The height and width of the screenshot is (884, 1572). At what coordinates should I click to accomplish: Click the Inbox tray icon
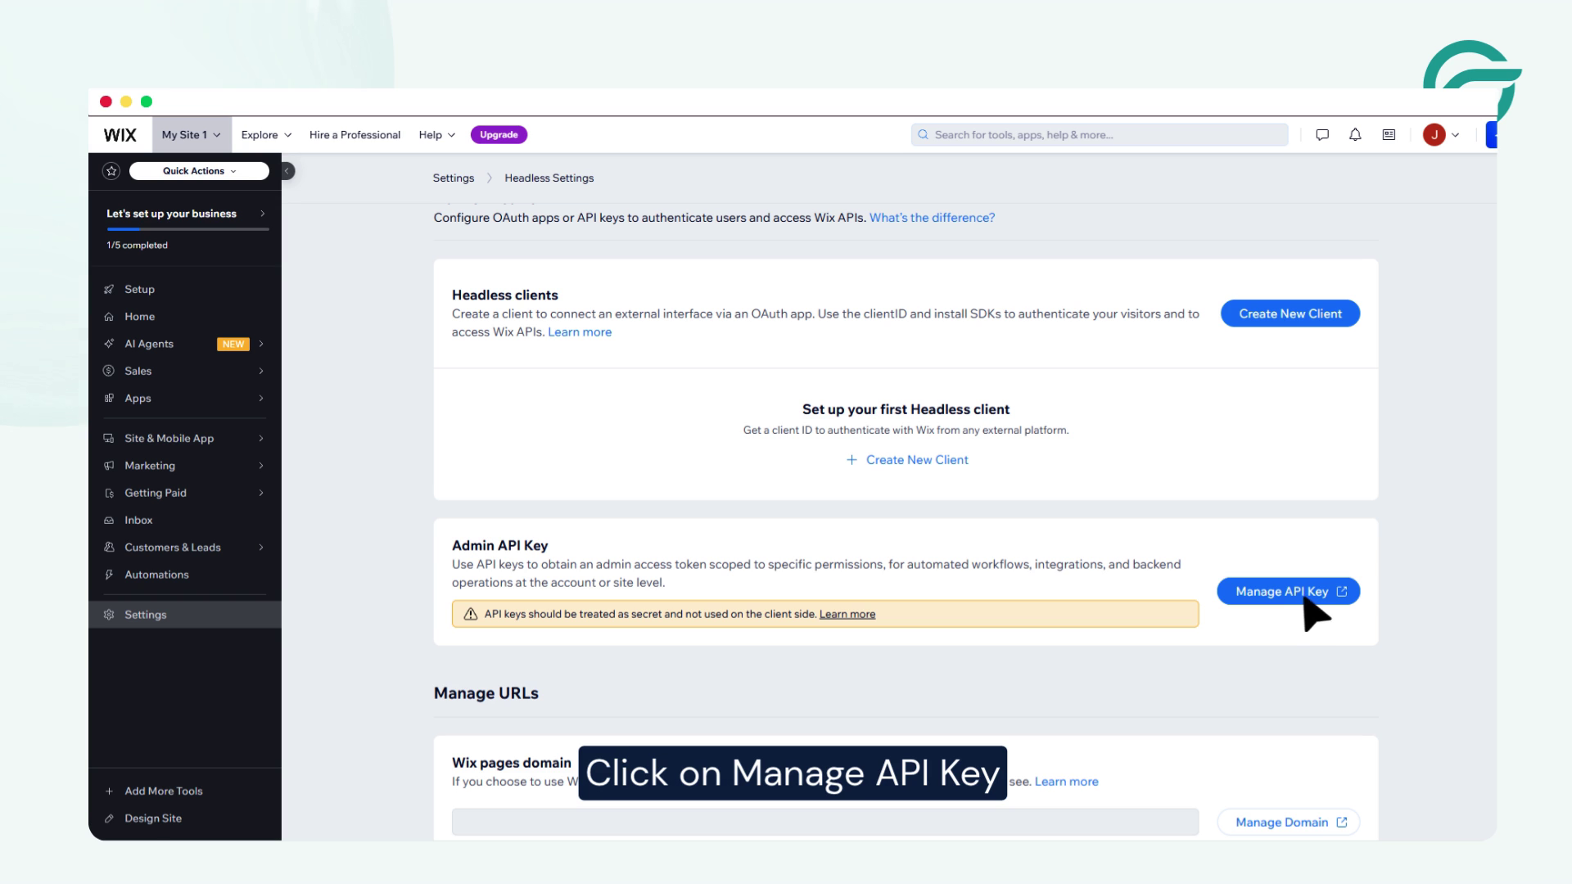click(109, 521)
